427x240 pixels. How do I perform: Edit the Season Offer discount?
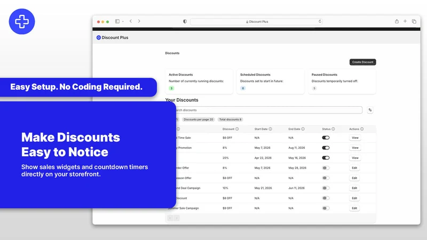coord(354,178)
